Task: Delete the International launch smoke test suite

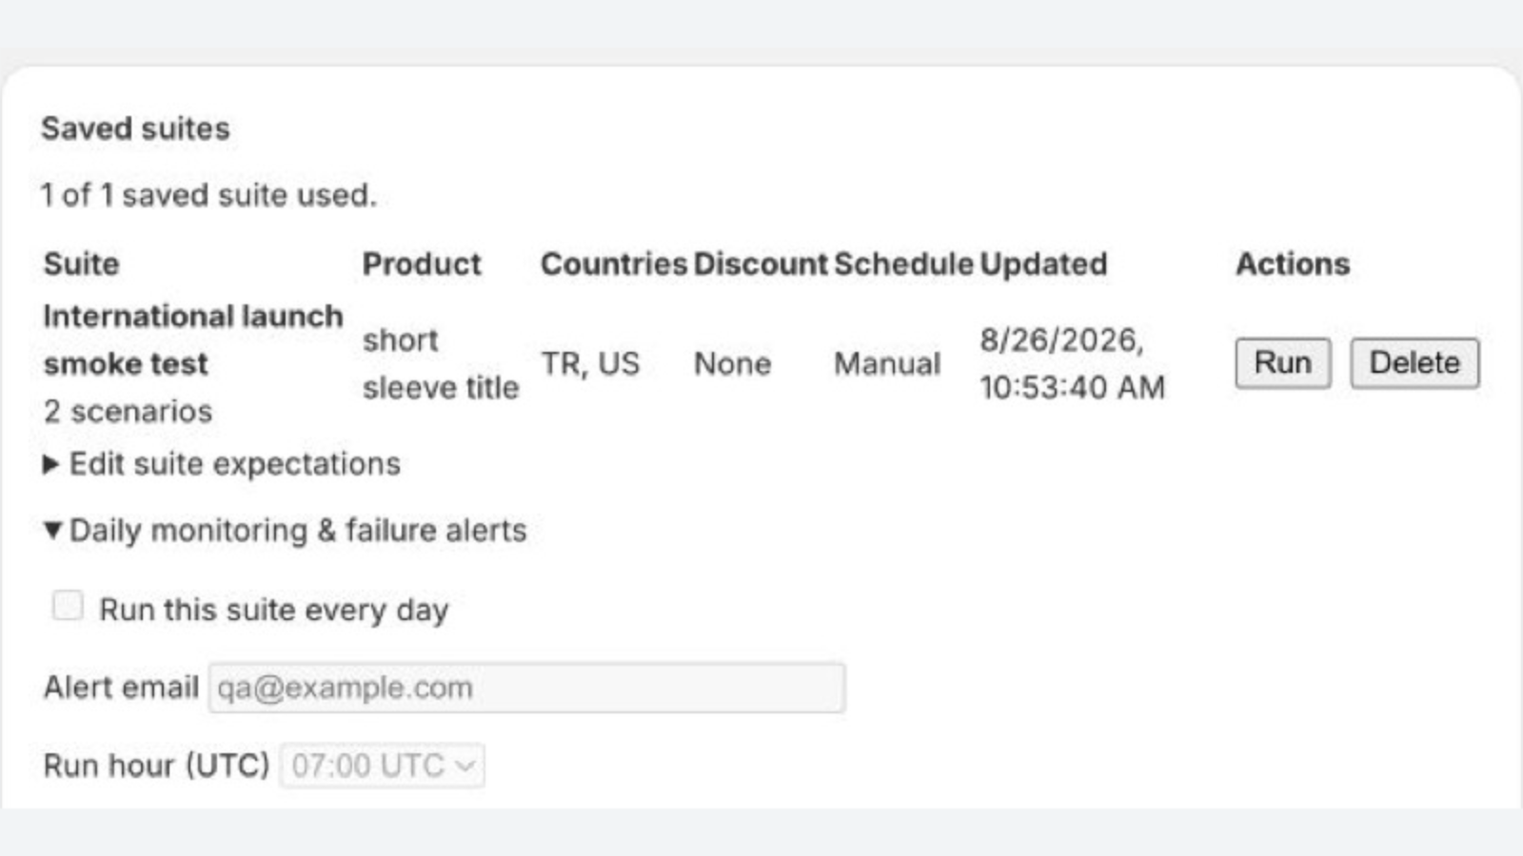Action: (x=1414, y=362)
